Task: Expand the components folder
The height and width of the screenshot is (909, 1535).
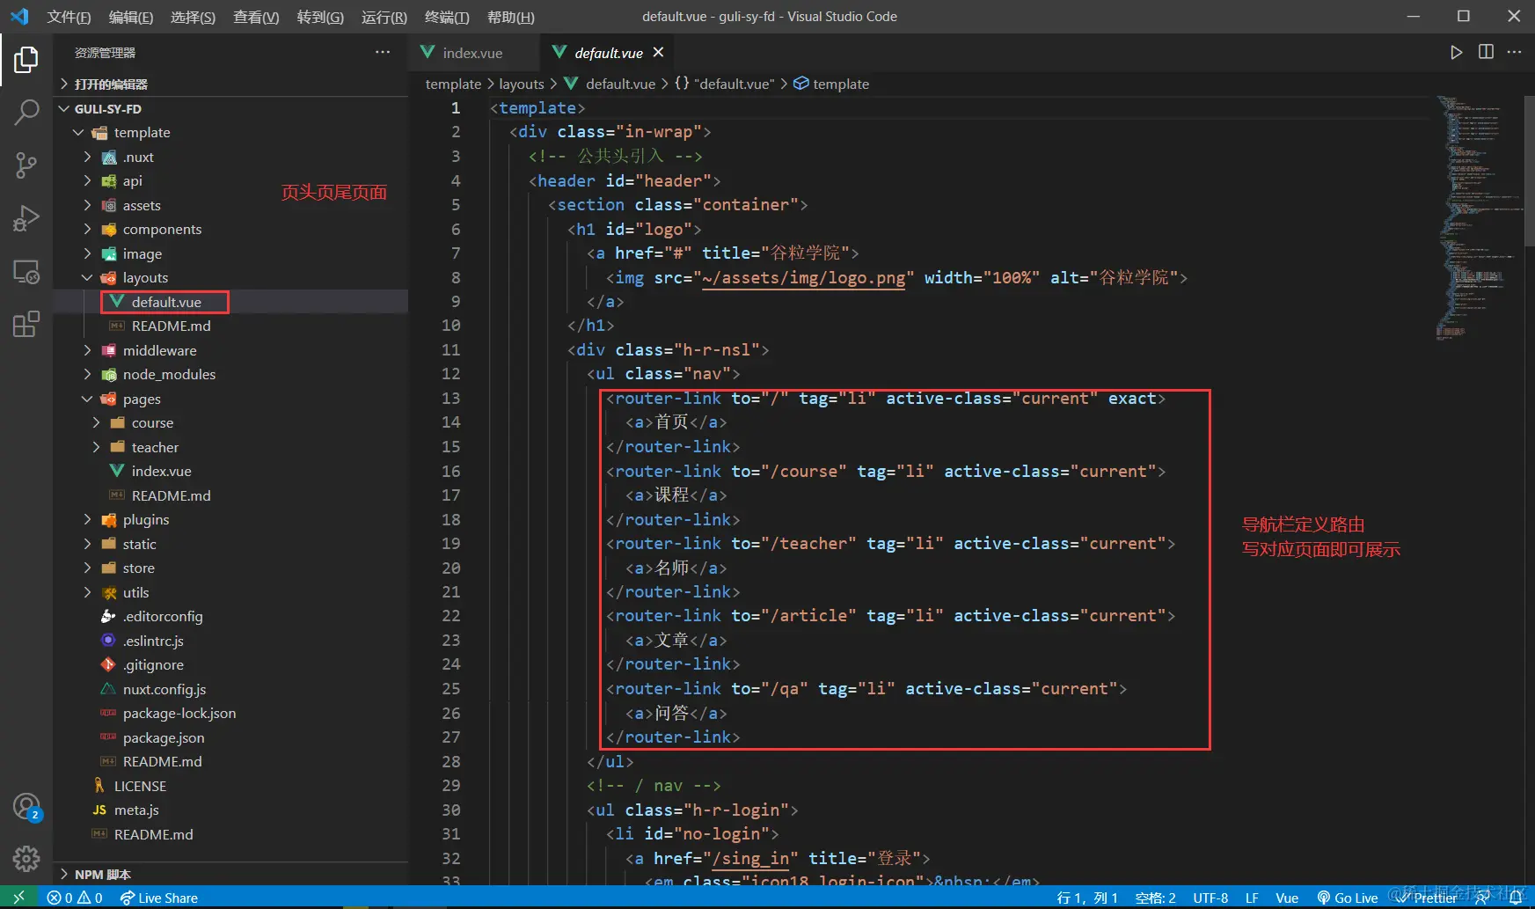Action: click(232, 230)
